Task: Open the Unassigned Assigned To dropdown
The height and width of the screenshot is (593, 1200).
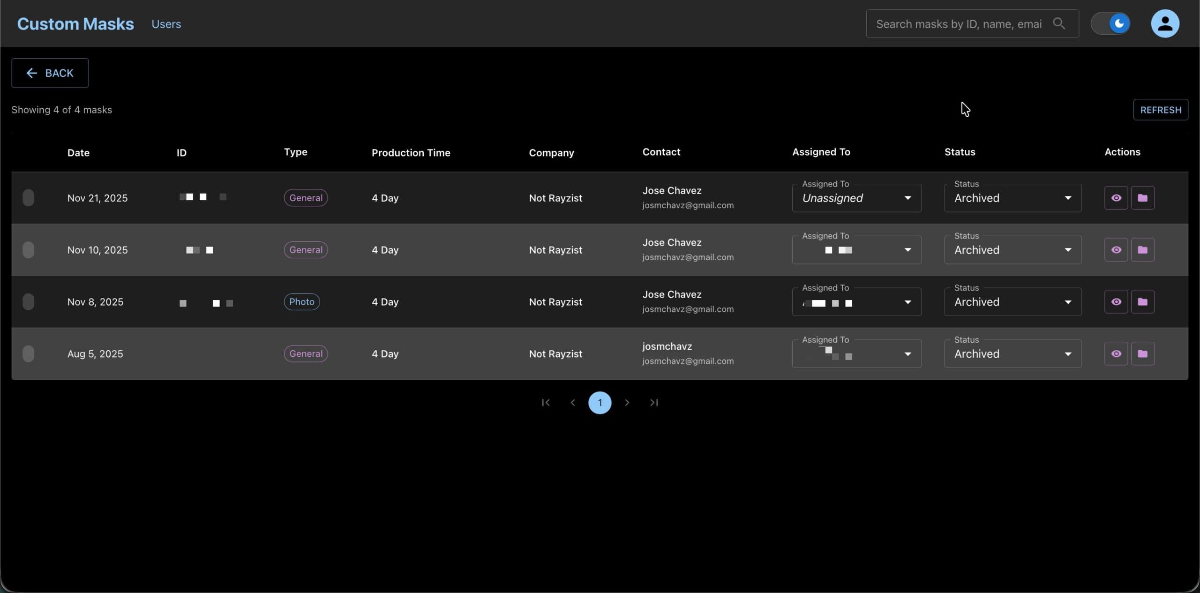Action: tap(856, 198)
